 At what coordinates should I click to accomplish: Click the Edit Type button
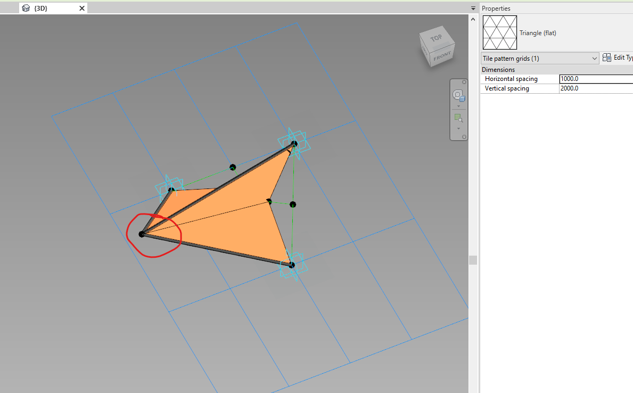(618, 58)
